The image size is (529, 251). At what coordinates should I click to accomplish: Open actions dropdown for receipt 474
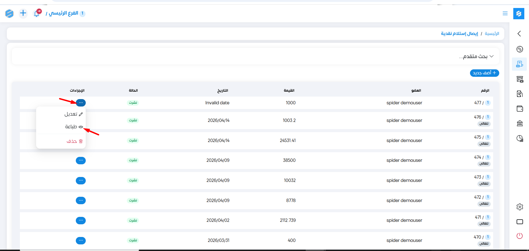coord(81,160)
